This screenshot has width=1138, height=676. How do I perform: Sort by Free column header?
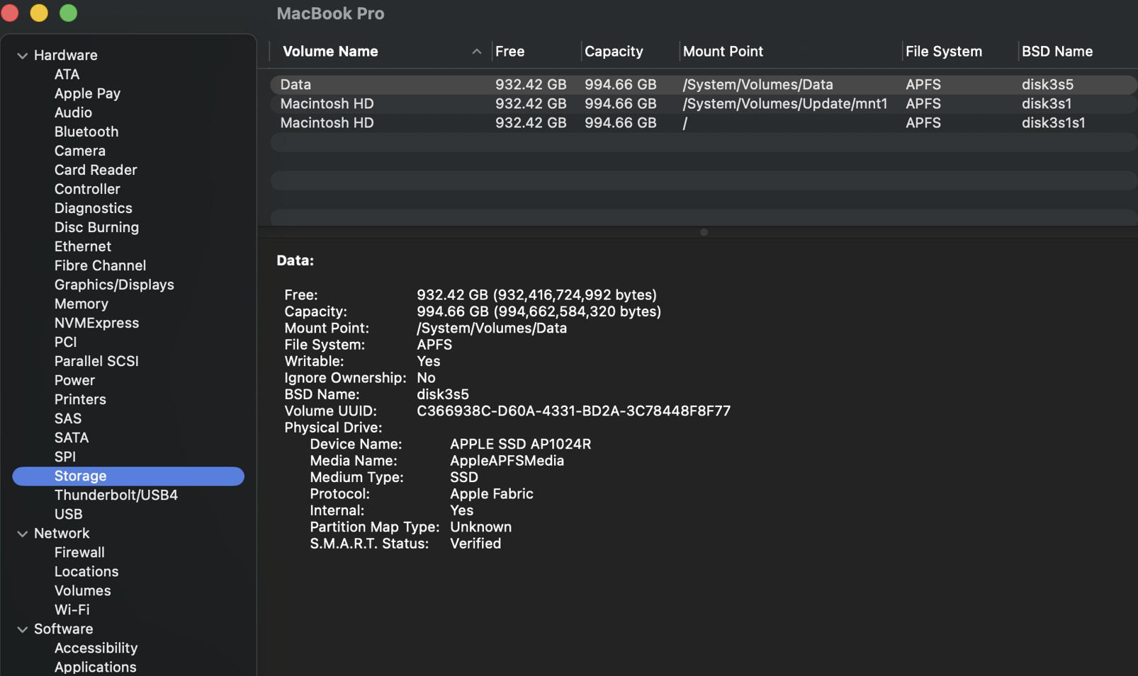pos(509,51)
